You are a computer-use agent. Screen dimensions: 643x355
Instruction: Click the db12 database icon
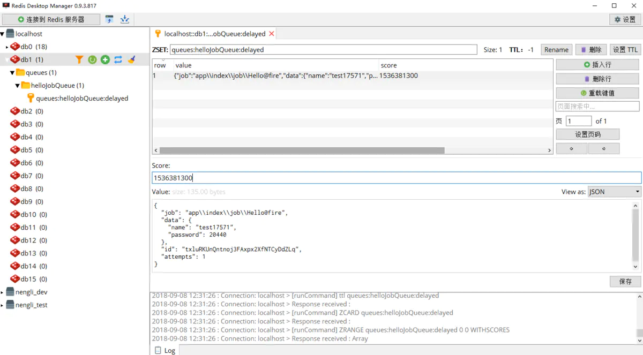(x=15, y=240)
